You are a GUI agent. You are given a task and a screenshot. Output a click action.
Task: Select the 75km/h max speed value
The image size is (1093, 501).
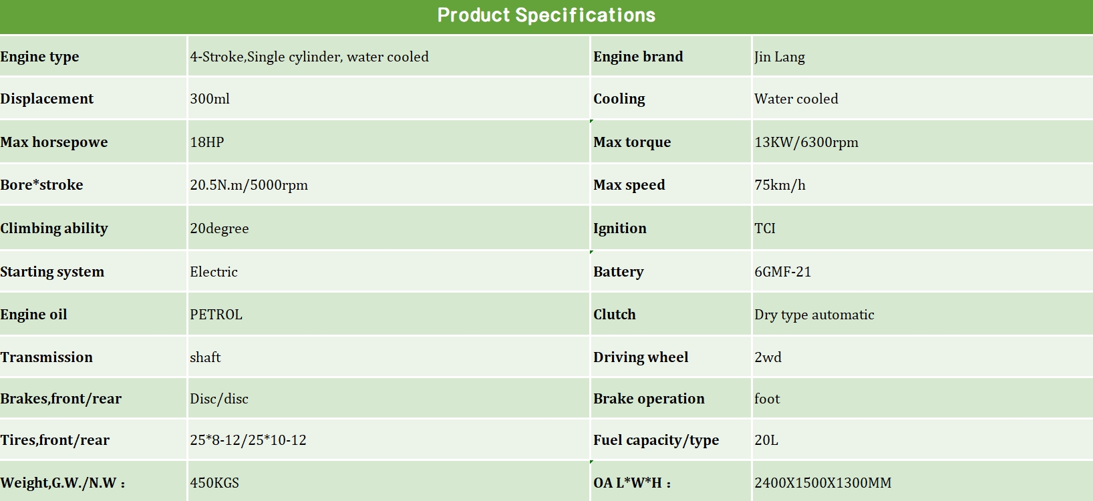(x=780, y=185)
